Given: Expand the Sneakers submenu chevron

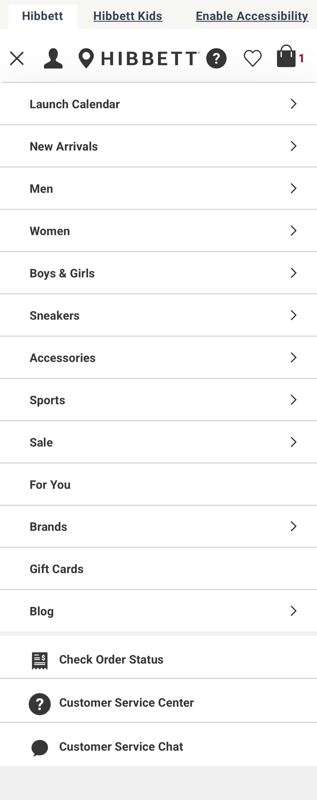Looking at the screenshot, I should pos(293,315).
